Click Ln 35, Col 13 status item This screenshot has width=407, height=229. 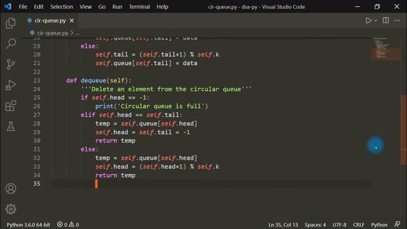(283, 225)
